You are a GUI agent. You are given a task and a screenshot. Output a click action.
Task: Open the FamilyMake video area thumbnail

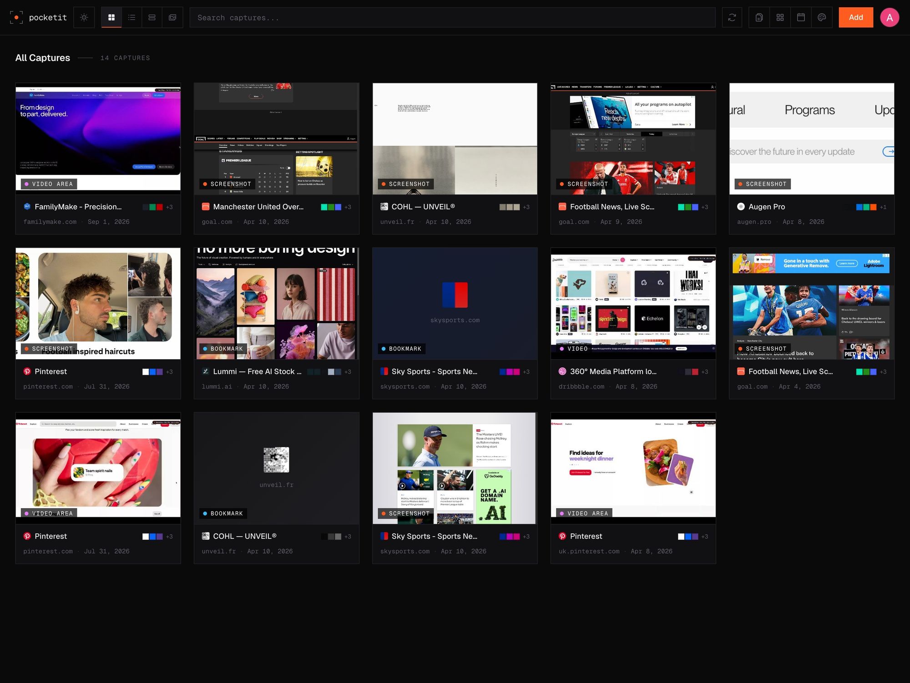coord(98,138)
